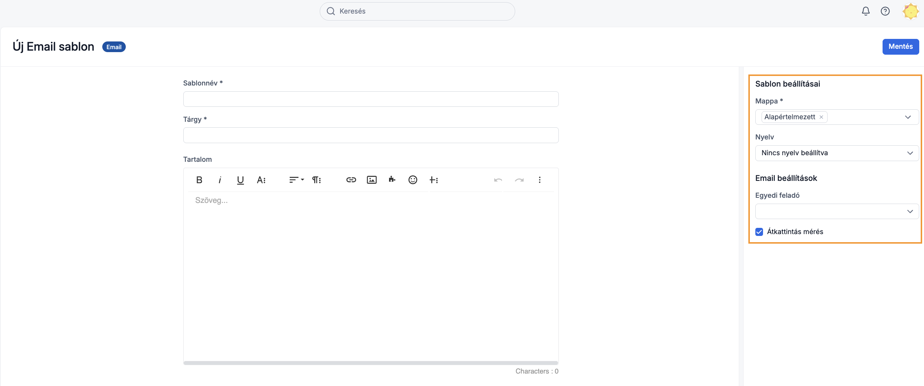Click into the Sablonnév input field
This screenshot has height=386, width=924.
[x=371, y=99]
